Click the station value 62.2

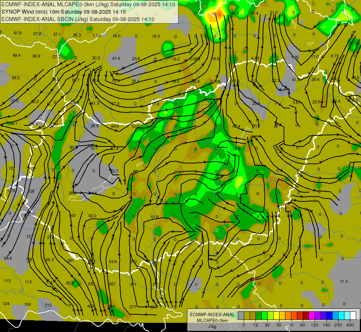[35, 101]
